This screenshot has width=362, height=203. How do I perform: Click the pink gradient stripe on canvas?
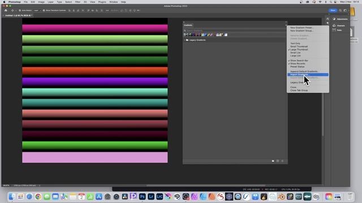pos(95,28)
